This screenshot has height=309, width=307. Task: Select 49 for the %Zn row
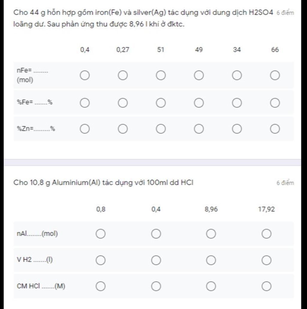(199, 129)
